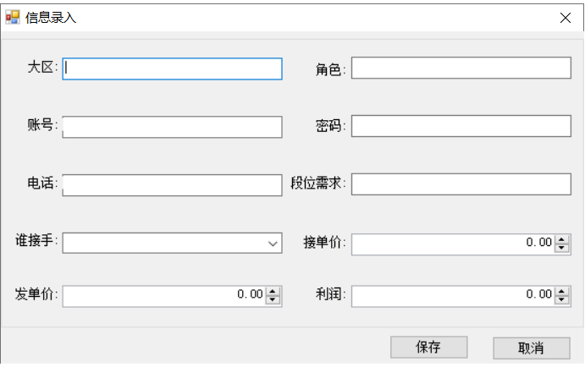Image resolution: width=585 pixels, height=367 pixels.
Task: Focus the 角色 input box
Action: pos(461,68)
